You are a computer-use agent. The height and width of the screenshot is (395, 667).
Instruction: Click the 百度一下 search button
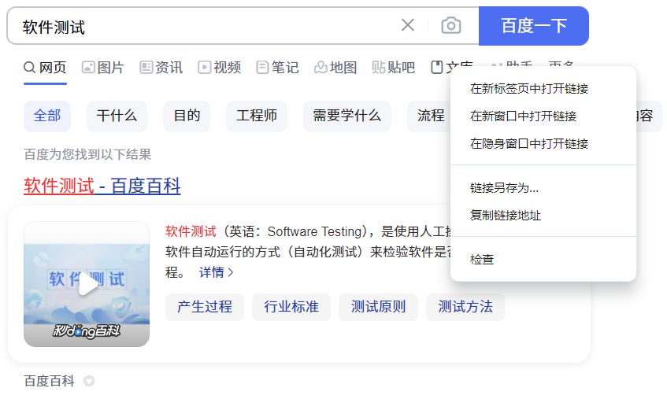534,25
